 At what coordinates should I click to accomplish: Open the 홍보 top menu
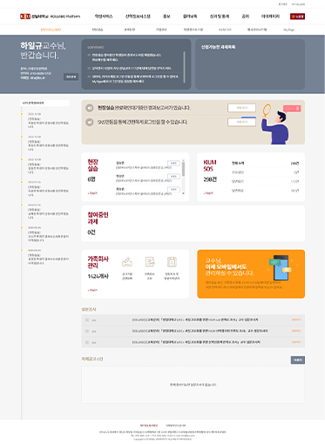[x=166, y=17]
